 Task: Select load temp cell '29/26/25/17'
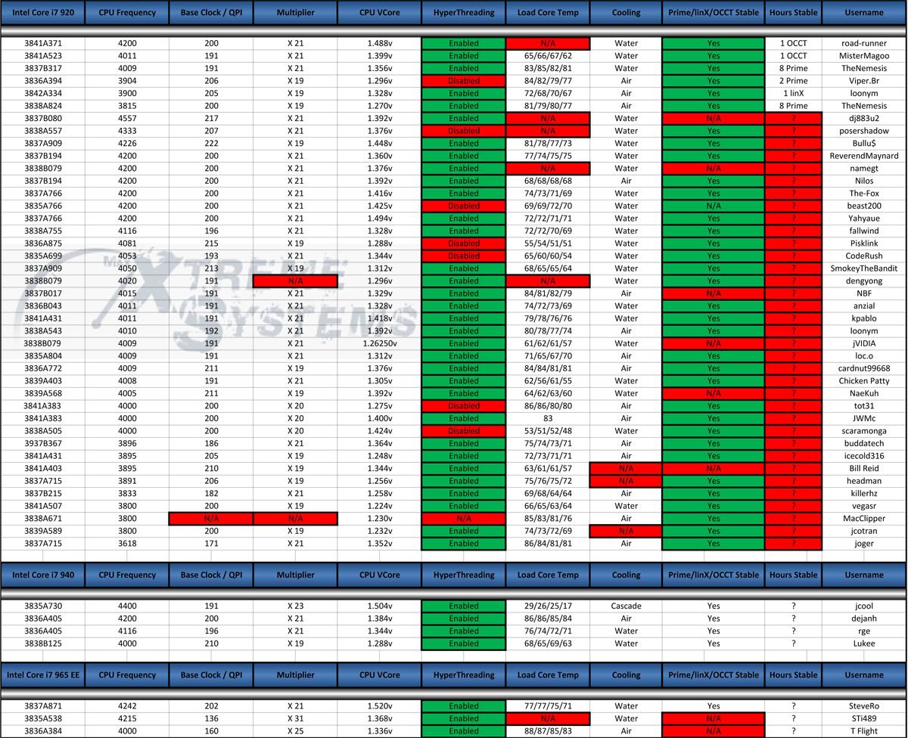[548, 606]
